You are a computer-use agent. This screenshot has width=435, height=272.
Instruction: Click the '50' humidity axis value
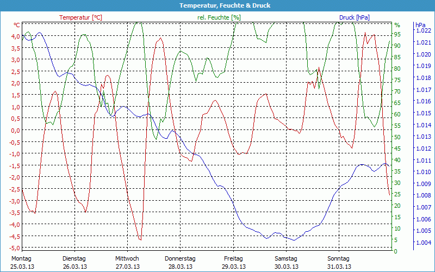(397, 137)
